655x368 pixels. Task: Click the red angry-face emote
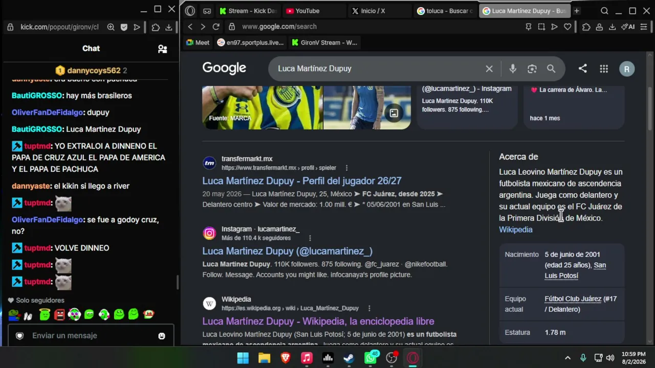tap(59, 314)
